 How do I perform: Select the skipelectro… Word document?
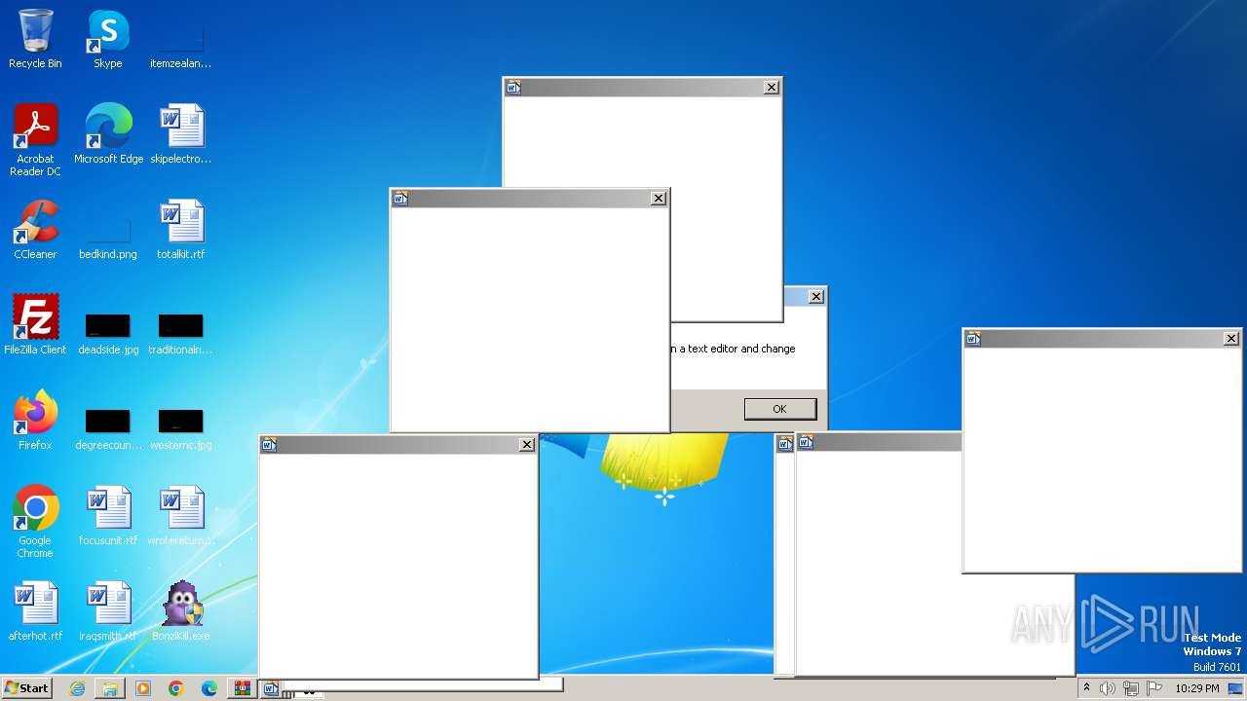coord(180,134)
